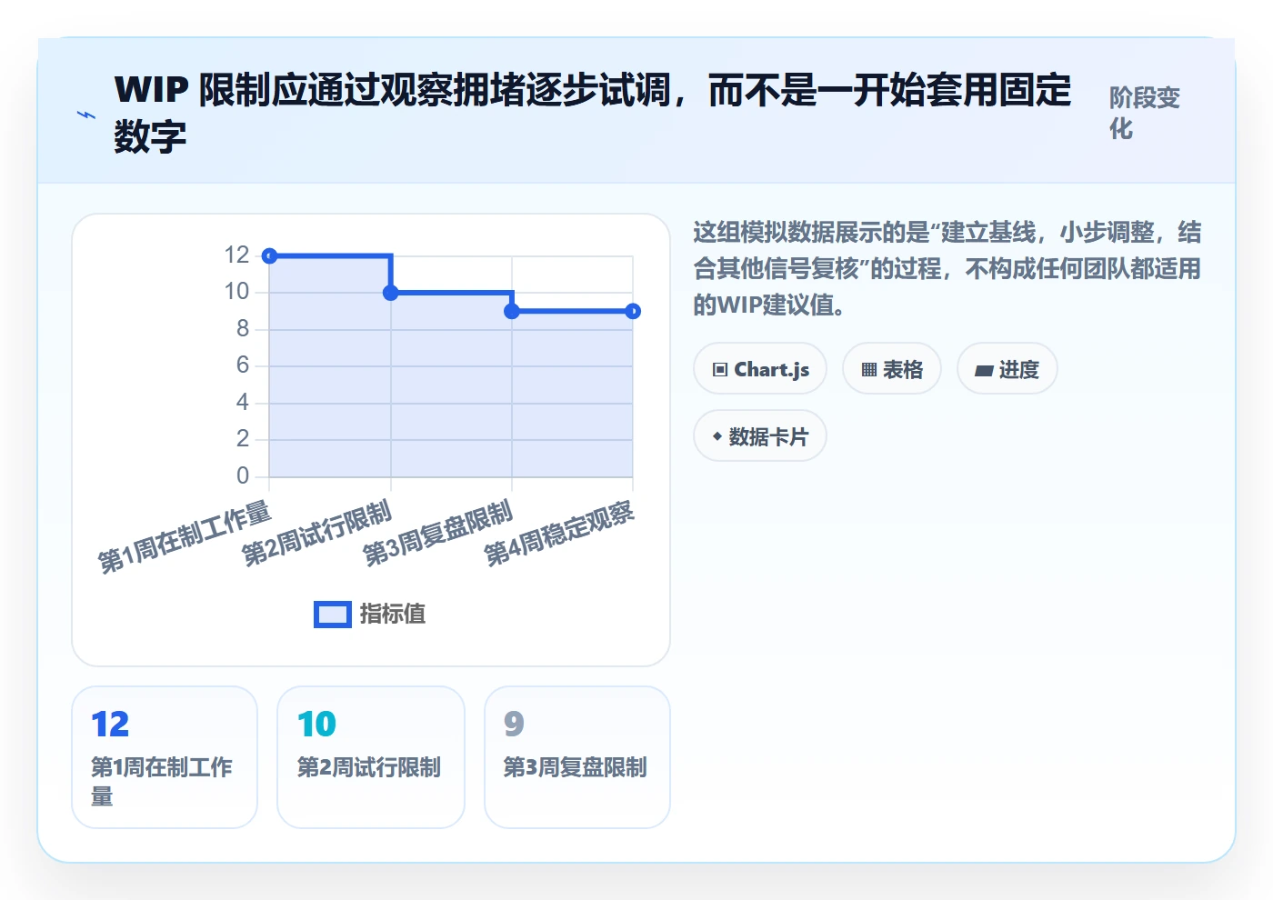Click the Chart.js tag icon

720,369
